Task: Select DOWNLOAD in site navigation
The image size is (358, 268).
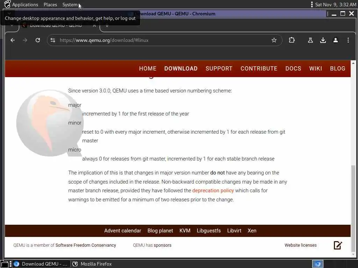Action: click(181, 69)
